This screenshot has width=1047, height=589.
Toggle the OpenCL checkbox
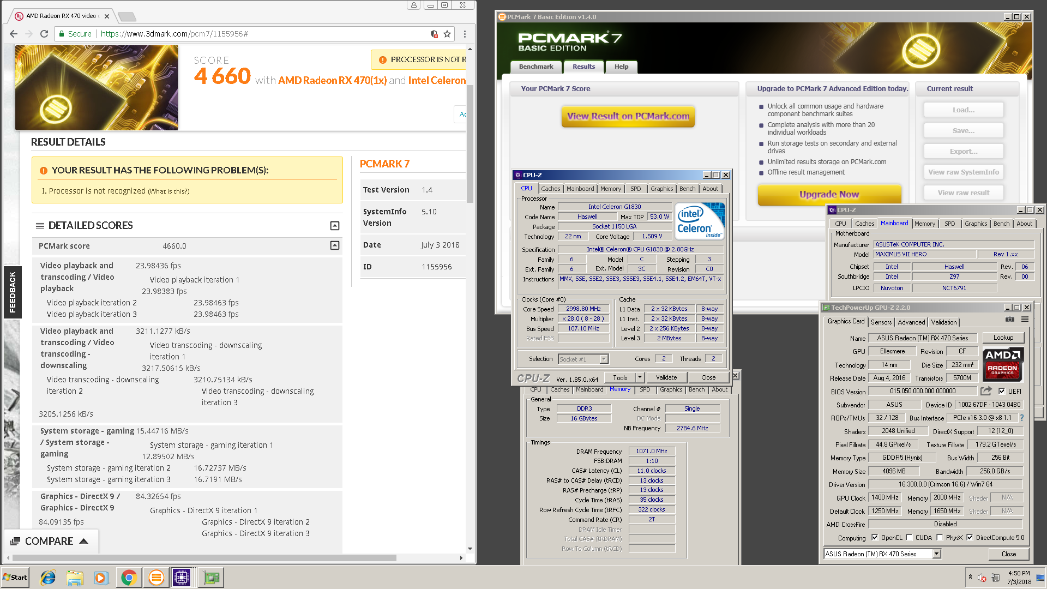tap(875, 538)
